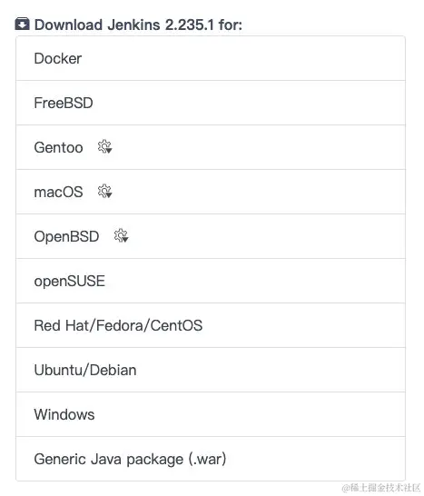Image resolution: width=424 pixels, height=496 pixels.
Task: Click the Download Jenkins 2.235.1 heading
Action: pos(138,25)
